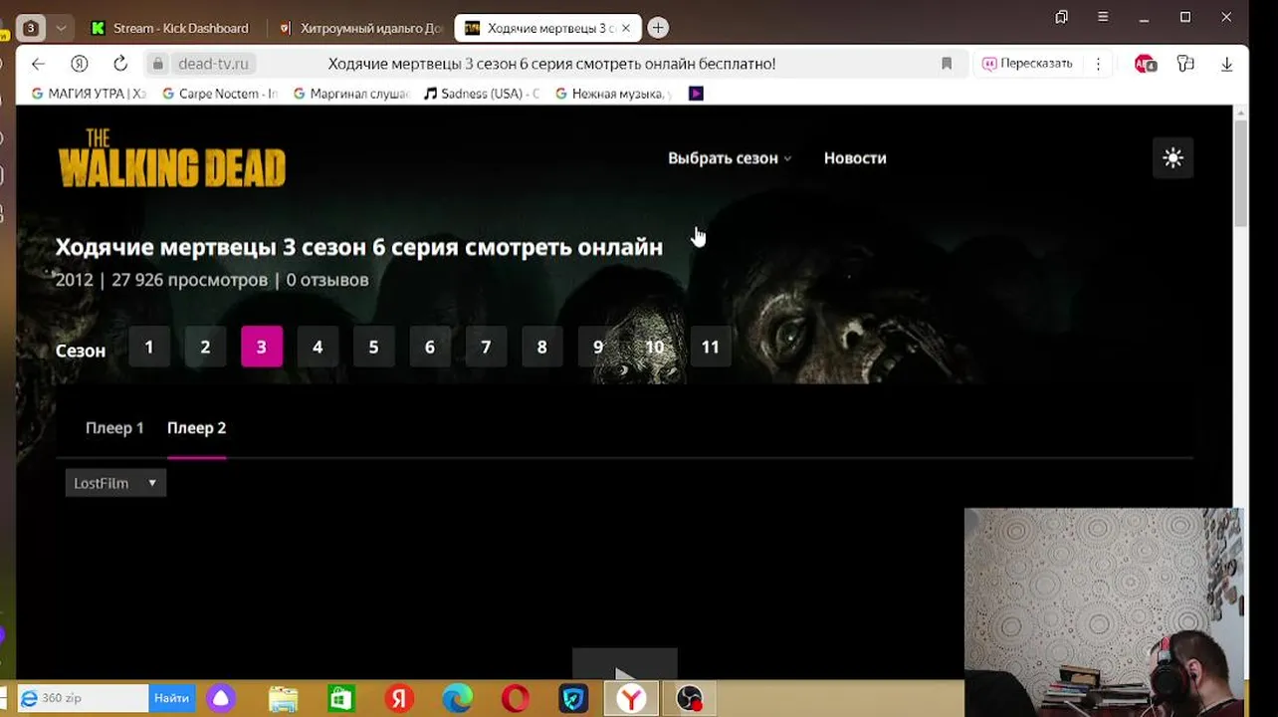Click the lock icon beside dead-tv.ru

click(x=157, y=64)
